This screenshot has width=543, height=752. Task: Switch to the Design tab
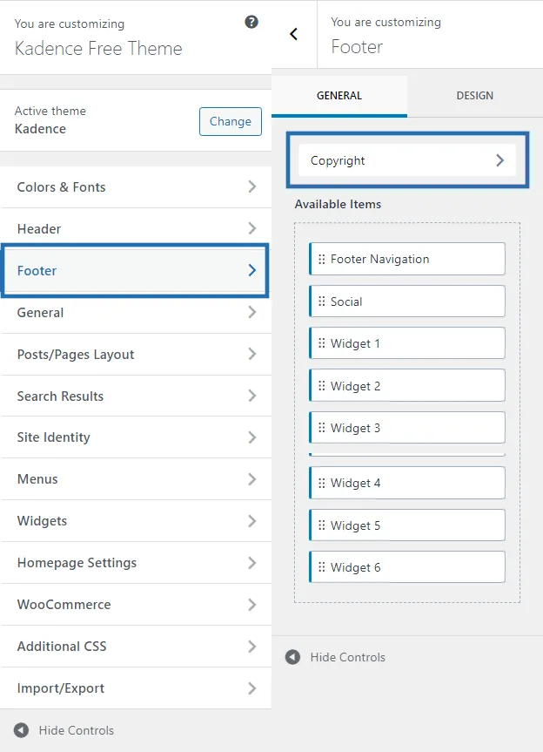click(474, 96)
